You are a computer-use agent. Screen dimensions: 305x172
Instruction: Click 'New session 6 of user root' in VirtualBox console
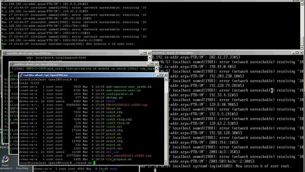[x=263, y=166]
